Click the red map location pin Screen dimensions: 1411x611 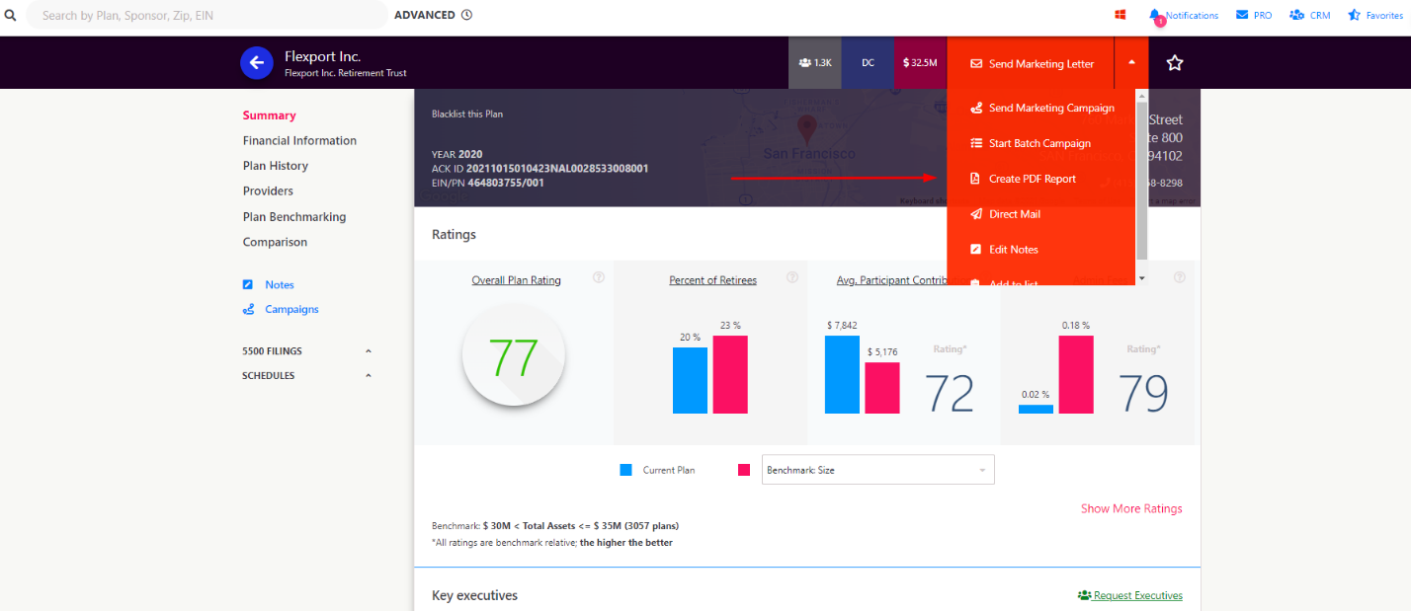[806, 128]
